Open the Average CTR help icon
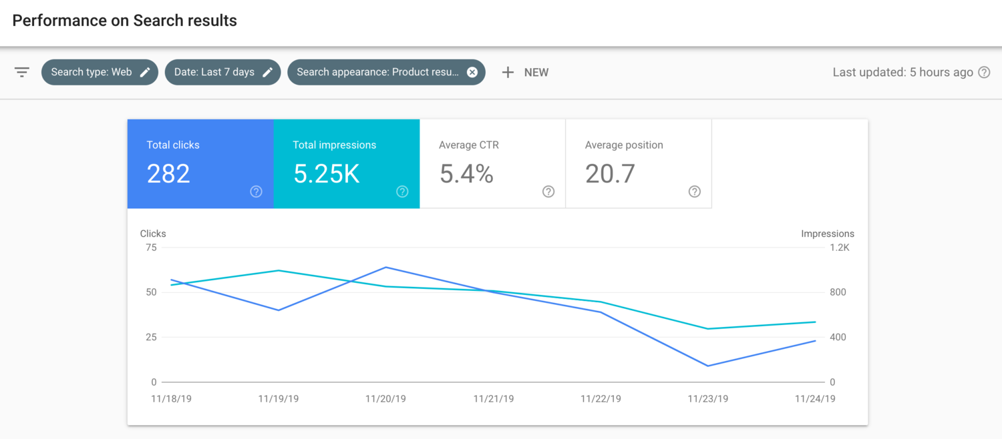The width and height of the screenshot is (1002, 439). 548,191
